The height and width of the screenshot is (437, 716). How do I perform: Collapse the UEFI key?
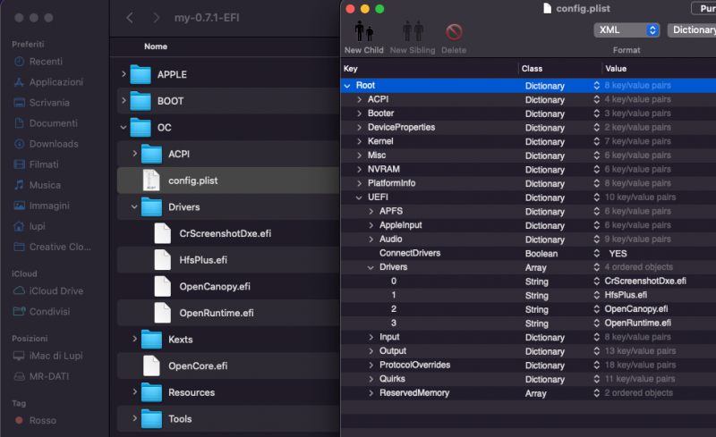coord(360,197)
